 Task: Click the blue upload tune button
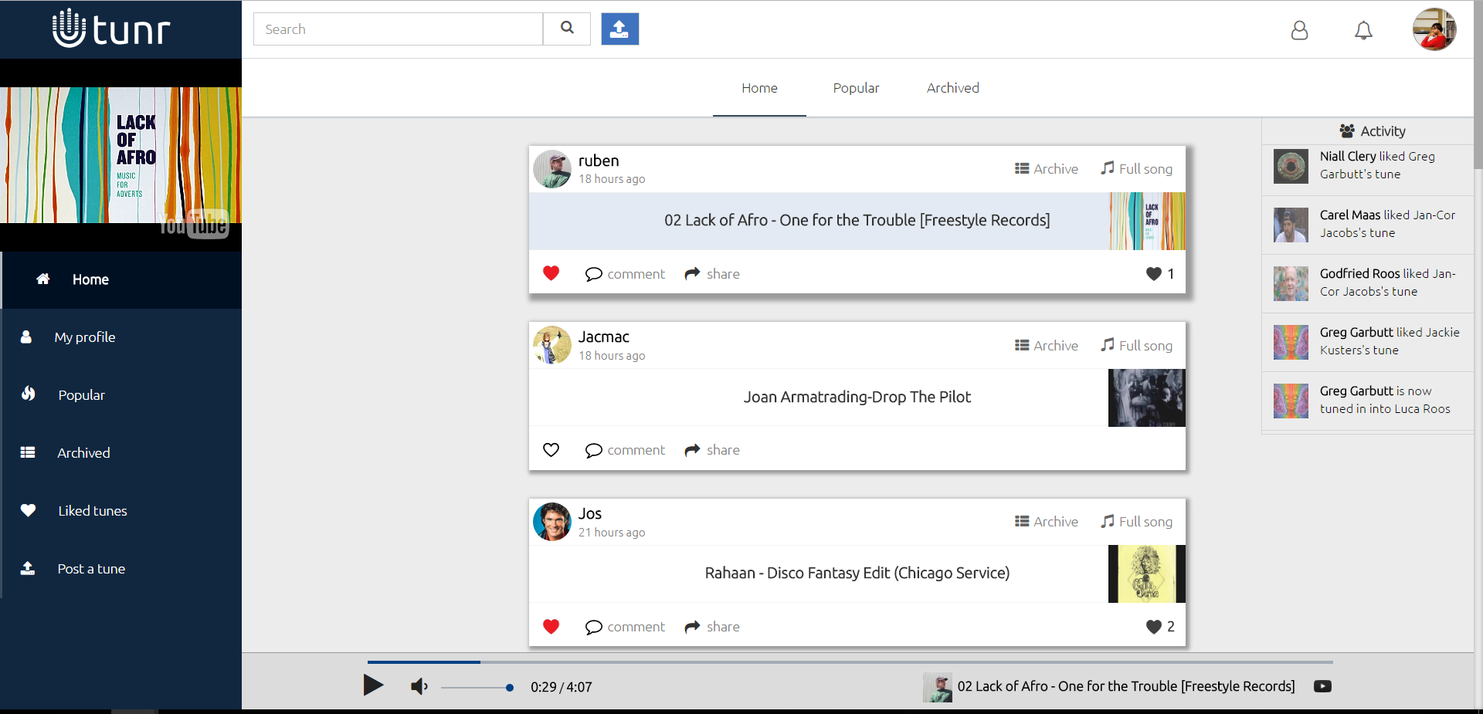pos(619,29)
